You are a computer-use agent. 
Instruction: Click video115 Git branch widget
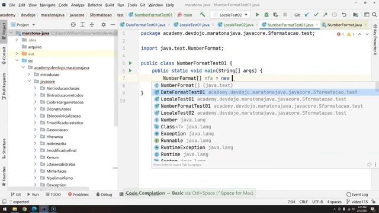click(357, 202)
